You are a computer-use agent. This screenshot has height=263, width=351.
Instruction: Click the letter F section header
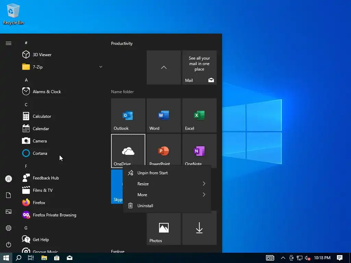pyautogui.click(x=26, y=166)
